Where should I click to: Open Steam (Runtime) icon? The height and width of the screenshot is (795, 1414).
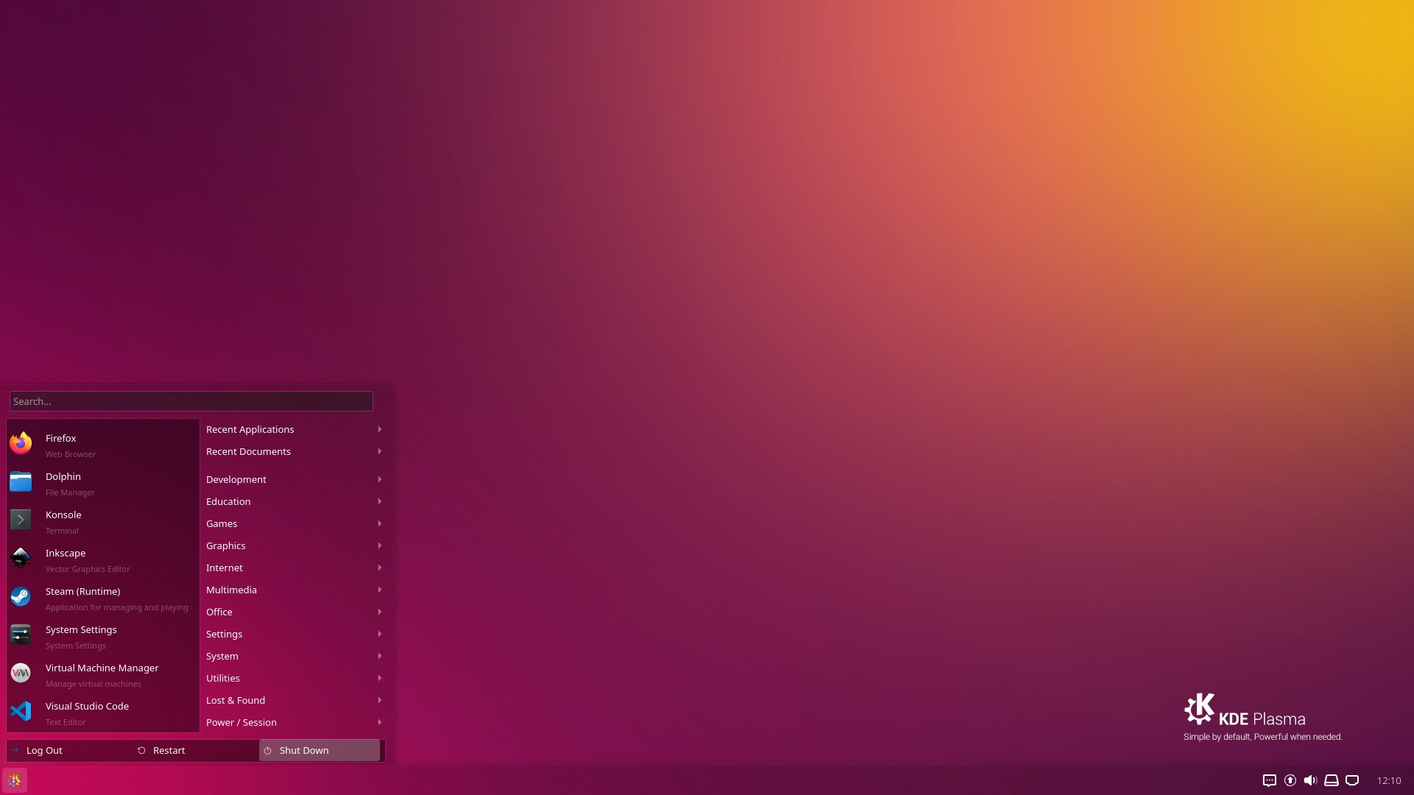21,596
